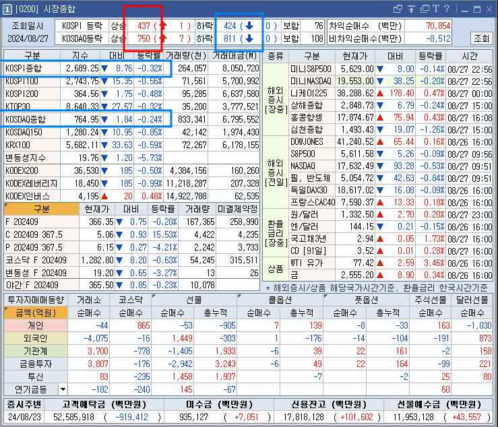Click the screen number 1 icon in title bar
Image resolution: width=498 pixels, height=427 pixels.
(x=7, y=9)
